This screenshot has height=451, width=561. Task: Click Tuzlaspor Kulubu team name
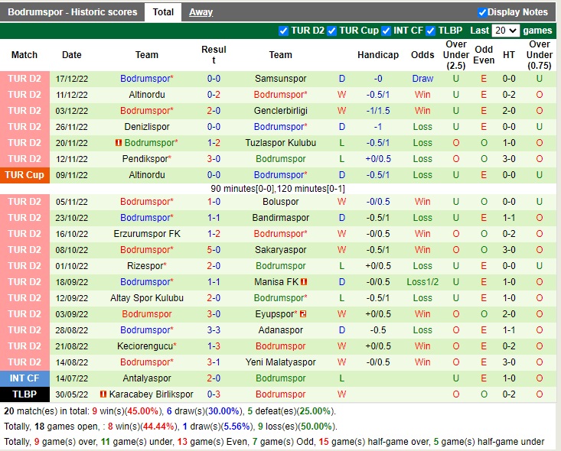click(280, 143)
